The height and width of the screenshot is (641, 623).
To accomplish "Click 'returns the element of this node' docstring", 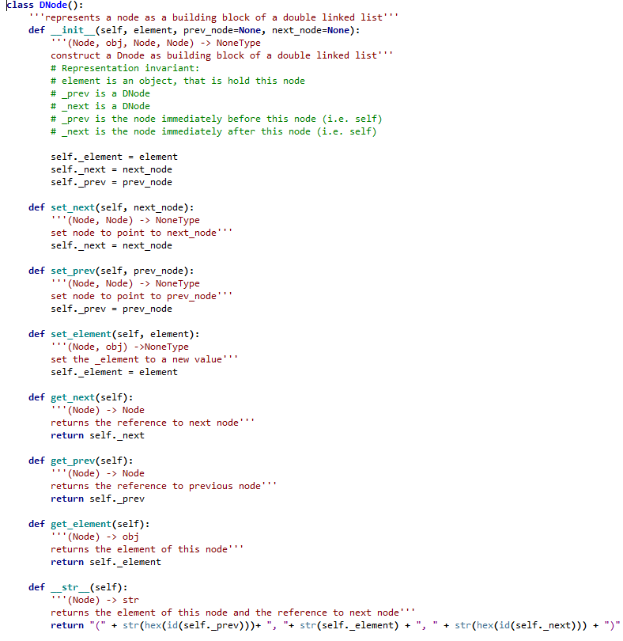I will point(147,550).
